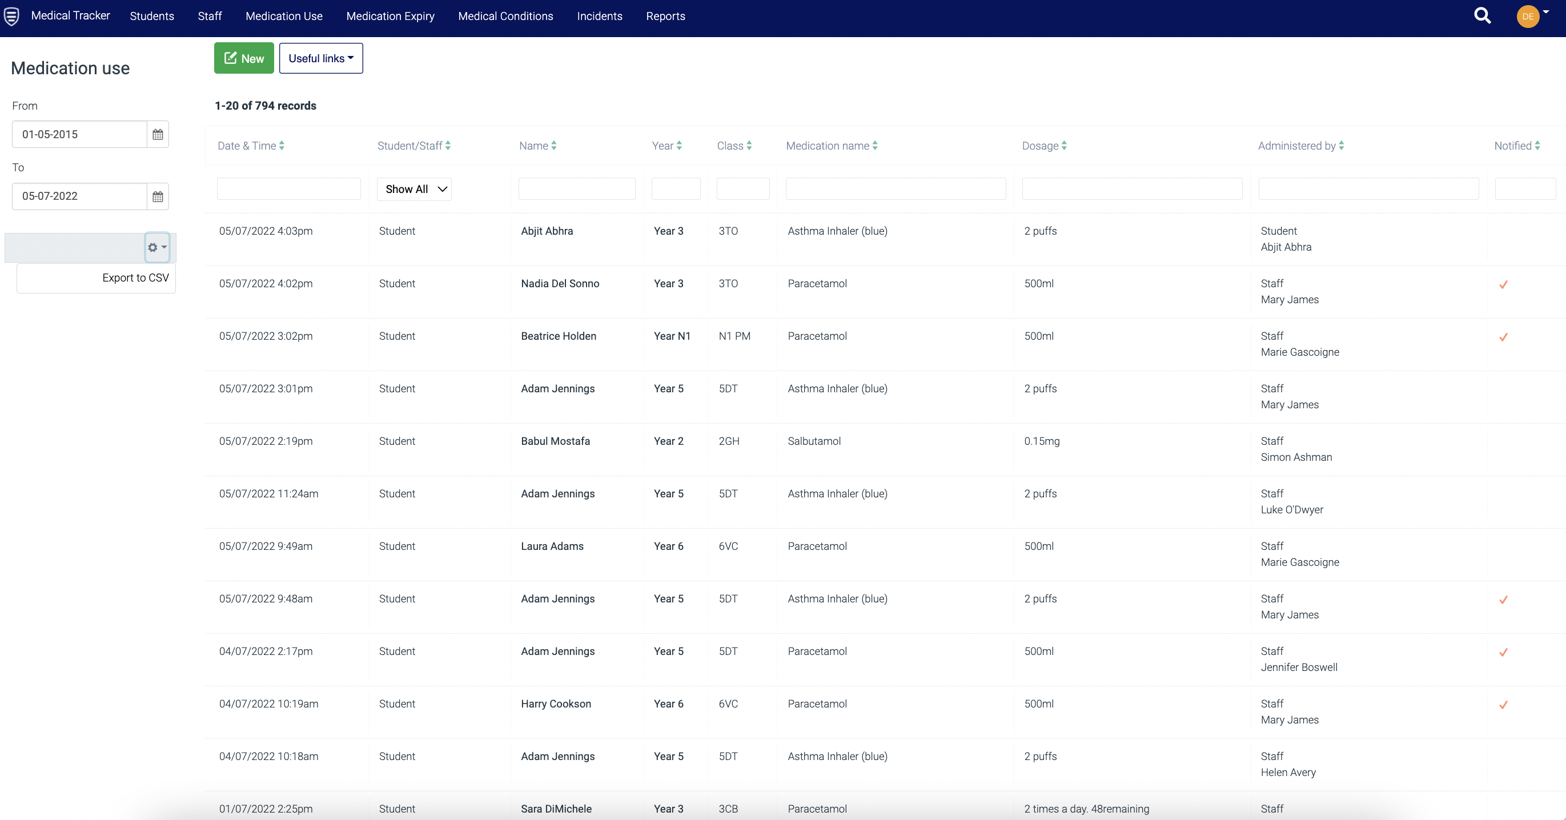Click the Medication name filter field
Screen dimensions: 1566x820
click(x=895, y=189)
